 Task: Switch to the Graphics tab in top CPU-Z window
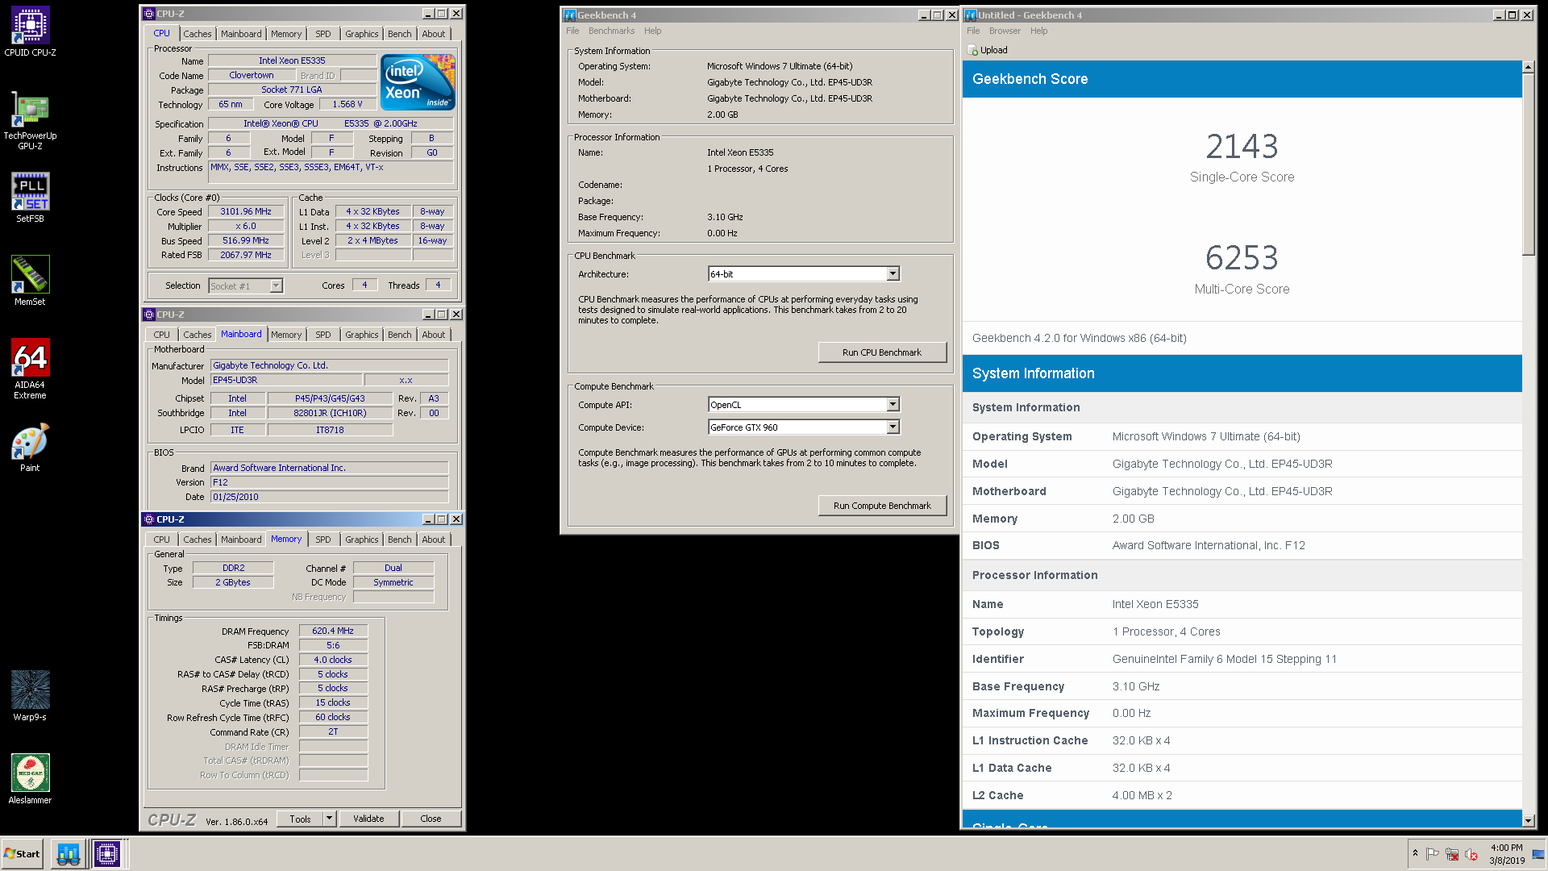pos(361,34)
